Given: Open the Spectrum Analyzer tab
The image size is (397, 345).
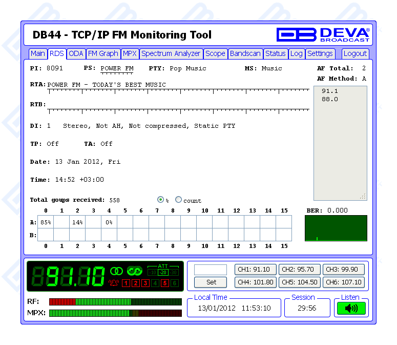Looking at the screenshot, I should point(171,53).
